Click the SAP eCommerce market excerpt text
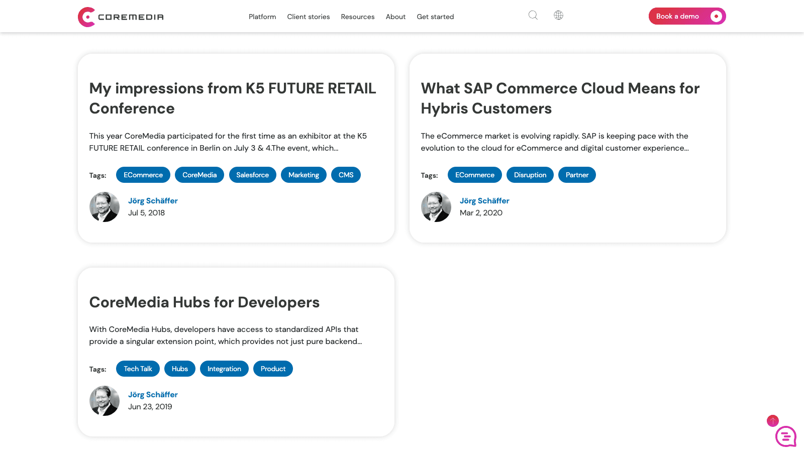This screenshot has width=804, height=452. (555, 142)
